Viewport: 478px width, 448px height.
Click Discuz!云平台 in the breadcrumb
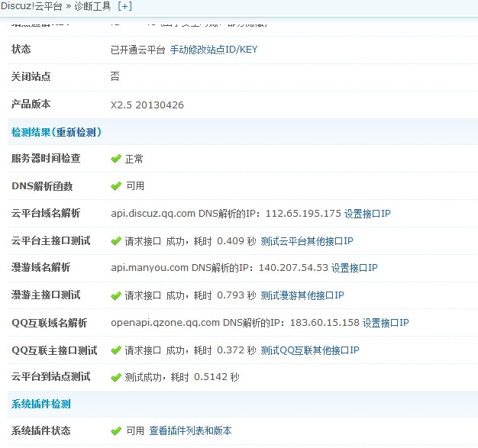tap(31, 6)
